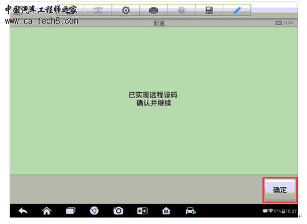Click the printer icon in toolbar
The width and height of the screenshot is (307, 224).
[x=153, y=10]
